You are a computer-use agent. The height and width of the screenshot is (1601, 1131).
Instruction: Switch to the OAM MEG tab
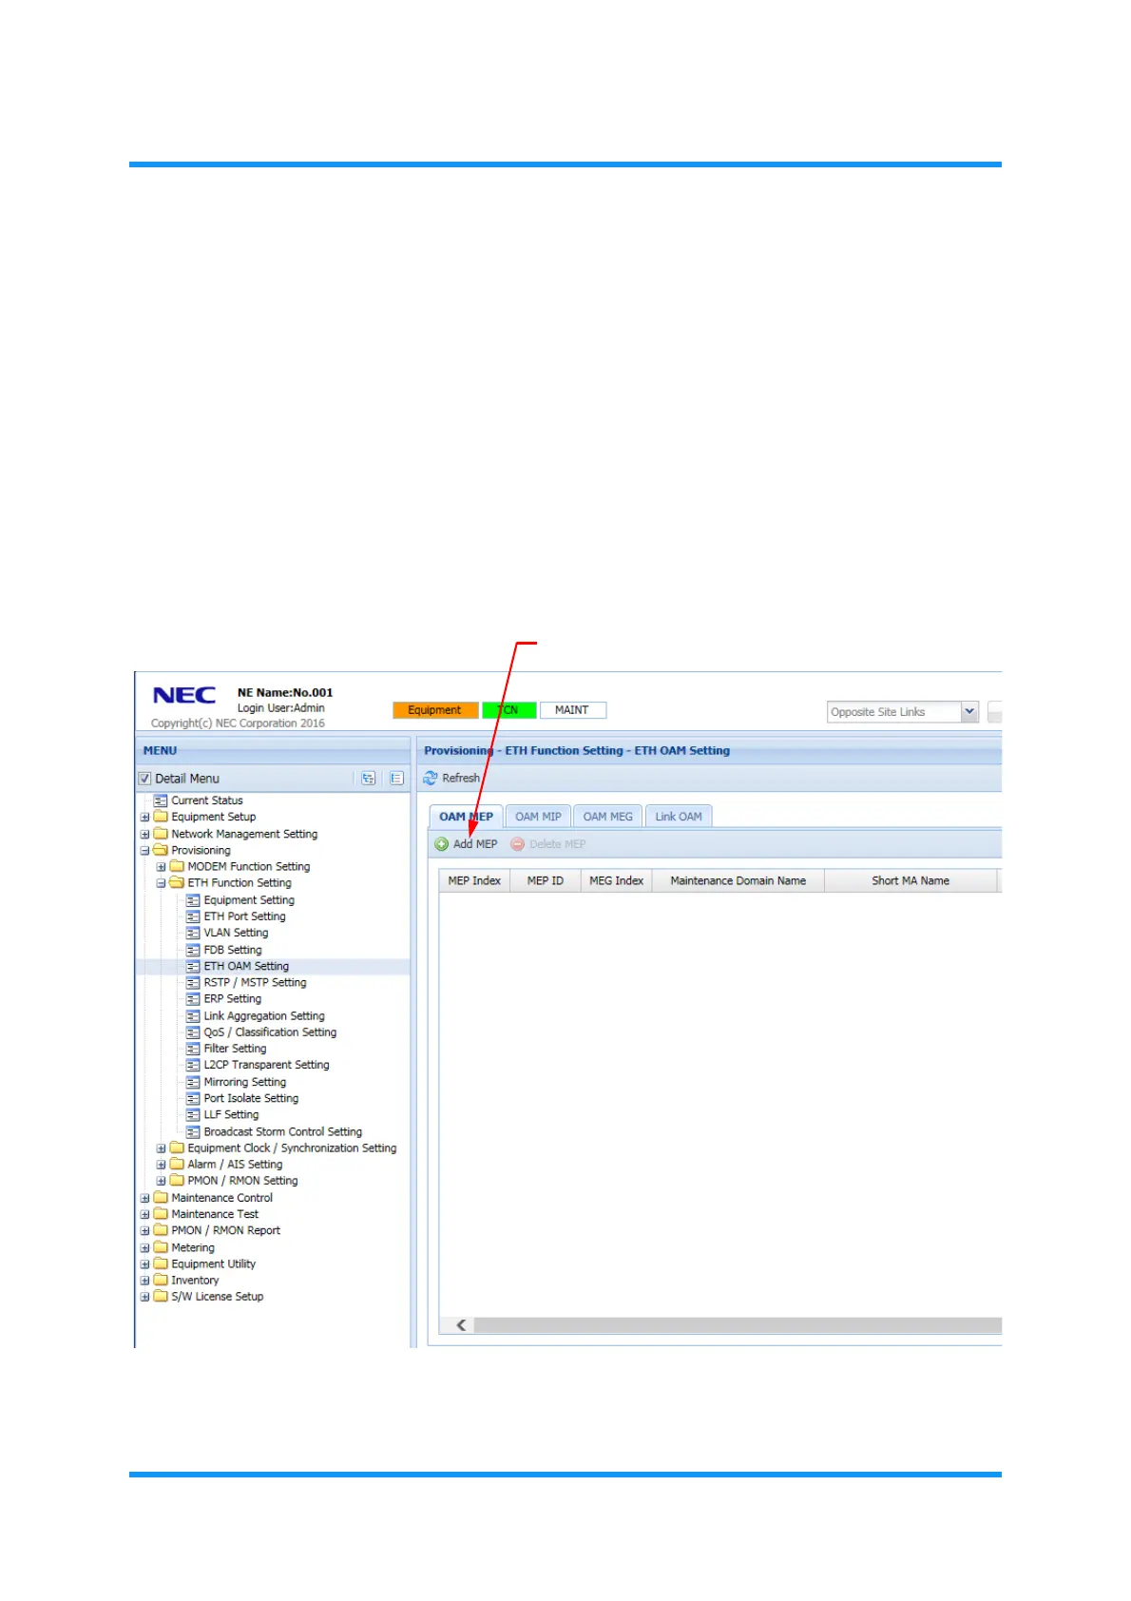pos(607,817)
